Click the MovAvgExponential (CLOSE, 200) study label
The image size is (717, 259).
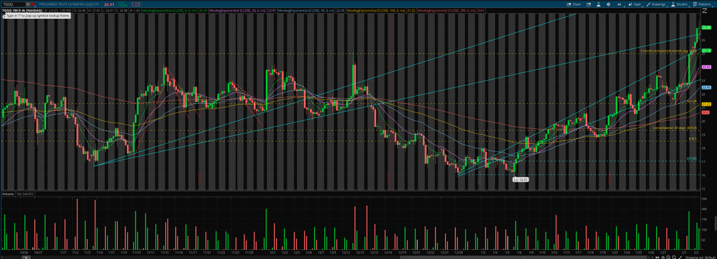click(446, 10)
